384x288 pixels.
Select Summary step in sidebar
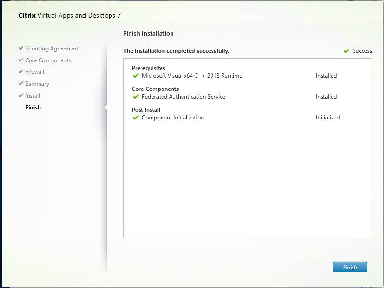(37, 84)
